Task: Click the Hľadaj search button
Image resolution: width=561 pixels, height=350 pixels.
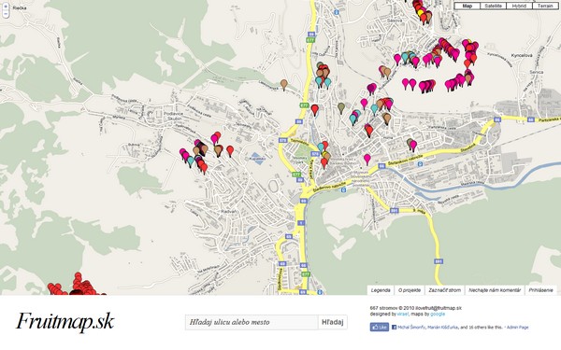Action: coord(332,322)
